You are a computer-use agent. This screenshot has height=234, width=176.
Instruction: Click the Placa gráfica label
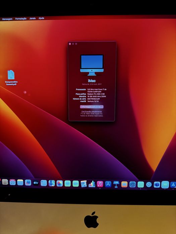pos(81,94)
